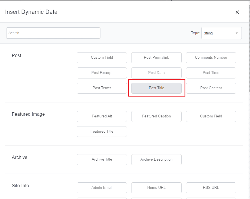Image resolution: width=250 pixels, height=199 pixels.
Task: Click the Insert Dynamic Data title
Action: [31, 12]
